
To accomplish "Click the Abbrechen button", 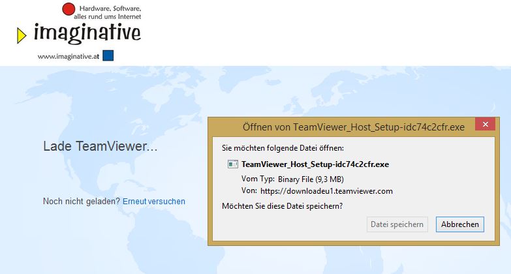I will click(460, 224).
